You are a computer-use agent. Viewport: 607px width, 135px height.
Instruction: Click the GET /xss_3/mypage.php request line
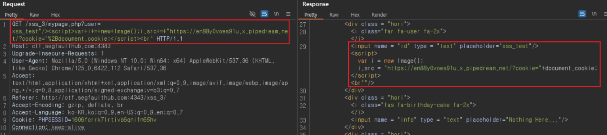56,24
